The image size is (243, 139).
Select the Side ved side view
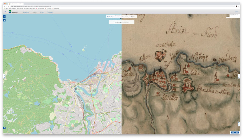point(110,17)
